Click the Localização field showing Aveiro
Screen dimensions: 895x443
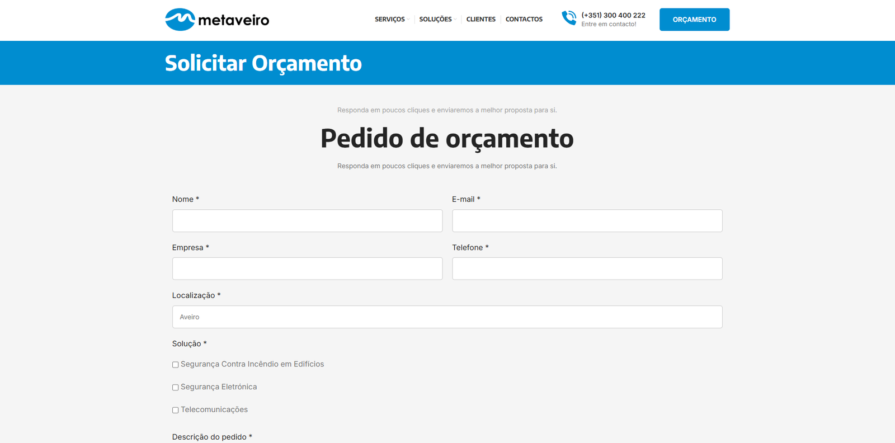coord(447,317)
